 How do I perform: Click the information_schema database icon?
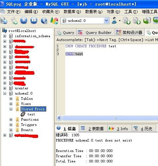click(x=11, y=36)
